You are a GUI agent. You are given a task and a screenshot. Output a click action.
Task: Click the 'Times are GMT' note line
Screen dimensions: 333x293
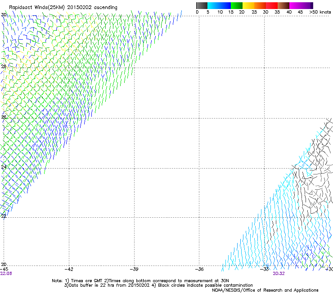(140, 281)
